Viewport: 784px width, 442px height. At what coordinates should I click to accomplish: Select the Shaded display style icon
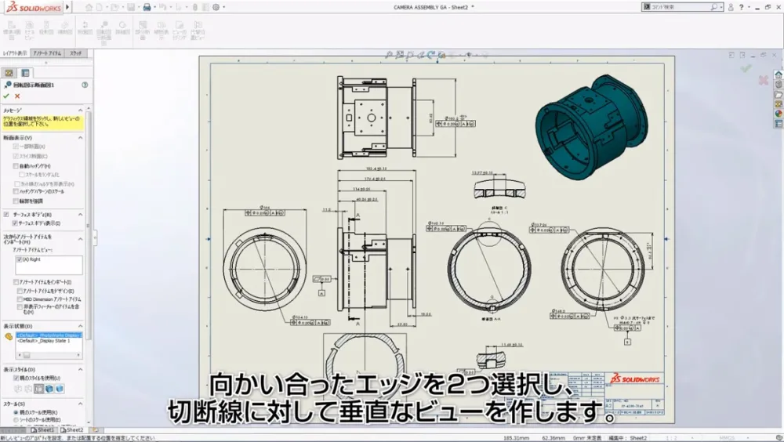[x=60, y=389]
